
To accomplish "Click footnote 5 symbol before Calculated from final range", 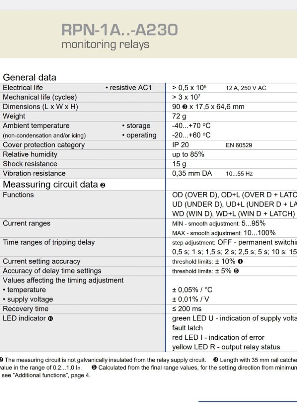I will click(94, 368).
